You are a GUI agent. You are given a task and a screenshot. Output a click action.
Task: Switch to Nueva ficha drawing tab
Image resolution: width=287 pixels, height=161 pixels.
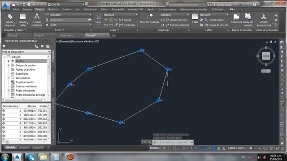click(67, 35)
